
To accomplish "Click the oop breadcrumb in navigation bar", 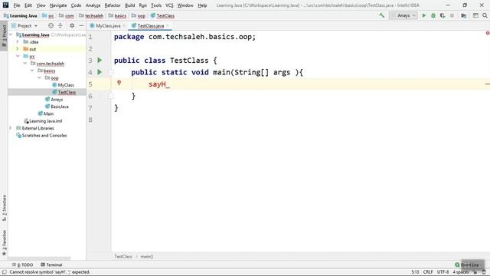I will (141, 15).
